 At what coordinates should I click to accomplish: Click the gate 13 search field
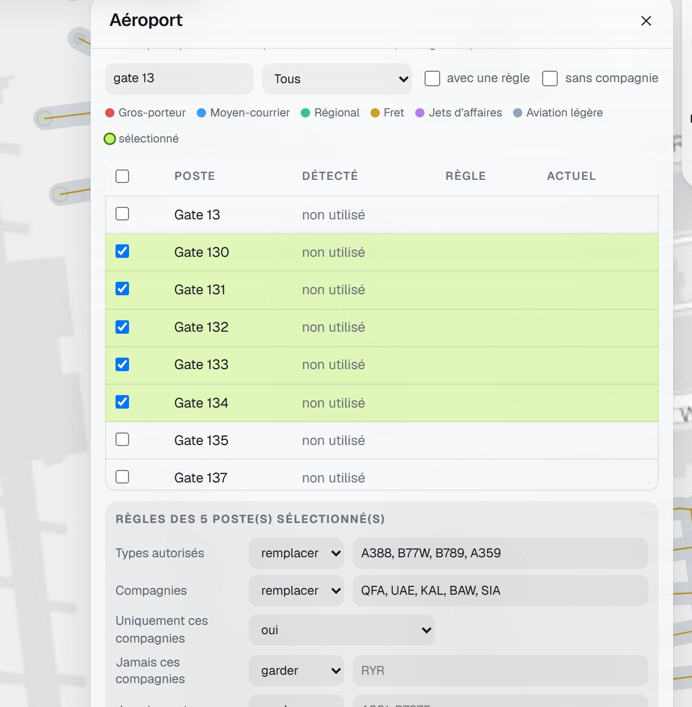point(180,79)
